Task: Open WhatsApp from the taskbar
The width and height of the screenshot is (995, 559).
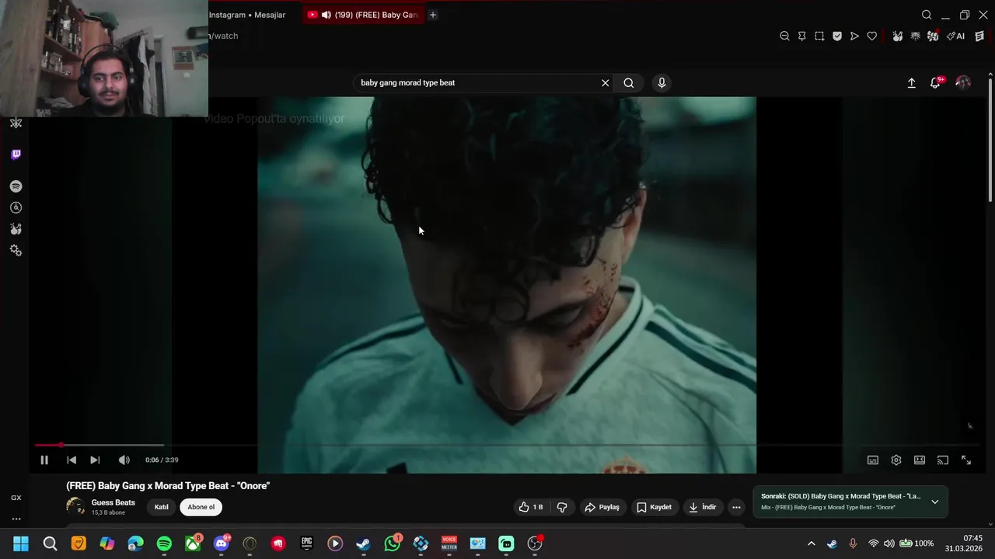Action: [x=393, y=543]
